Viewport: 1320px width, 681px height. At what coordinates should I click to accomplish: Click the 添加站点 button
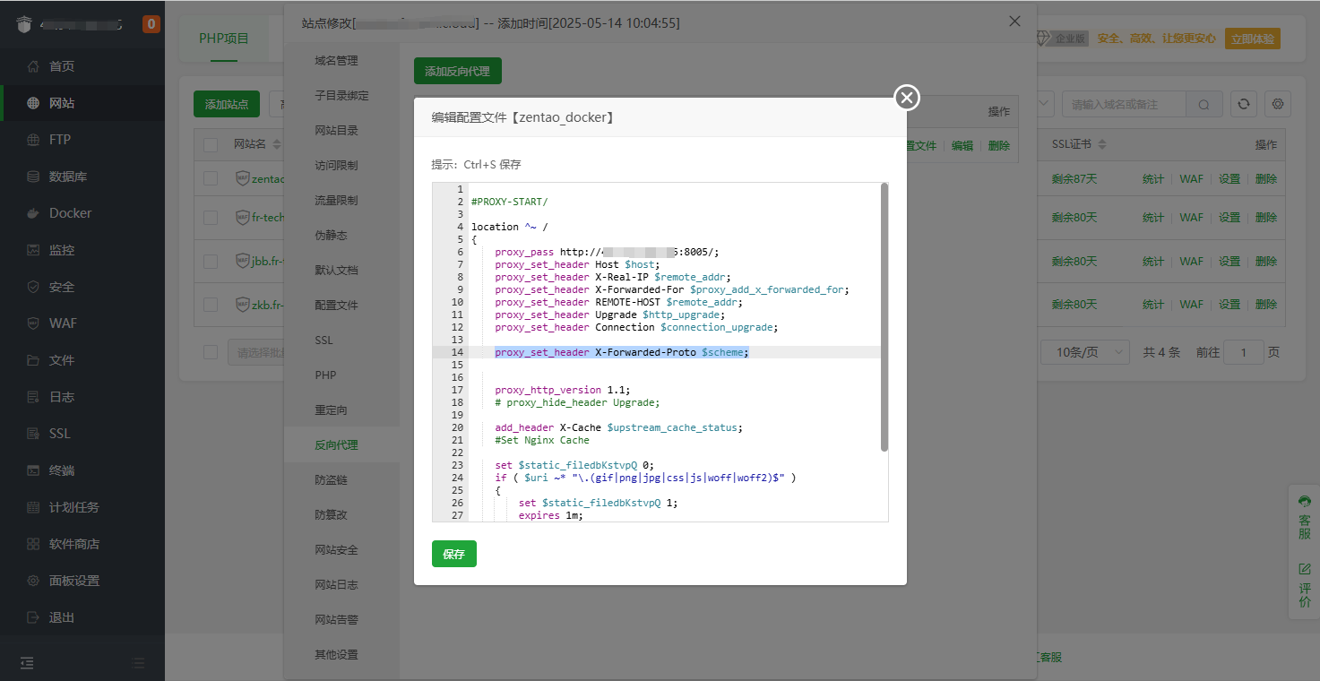pos(227,104)
